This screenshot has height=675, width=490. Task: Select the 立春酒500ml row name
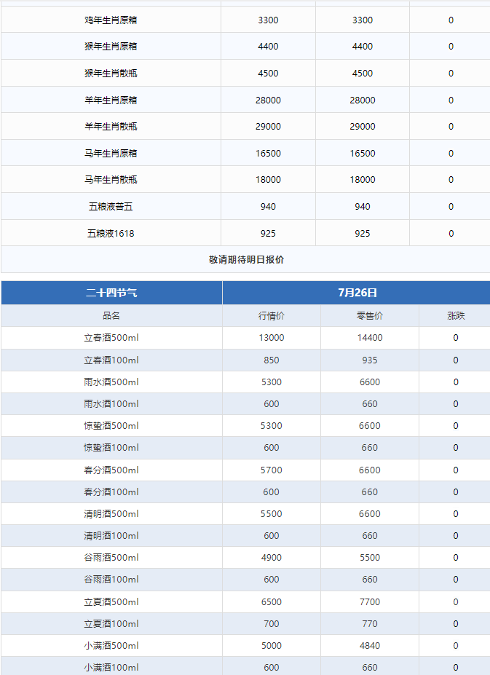point(111,338)
